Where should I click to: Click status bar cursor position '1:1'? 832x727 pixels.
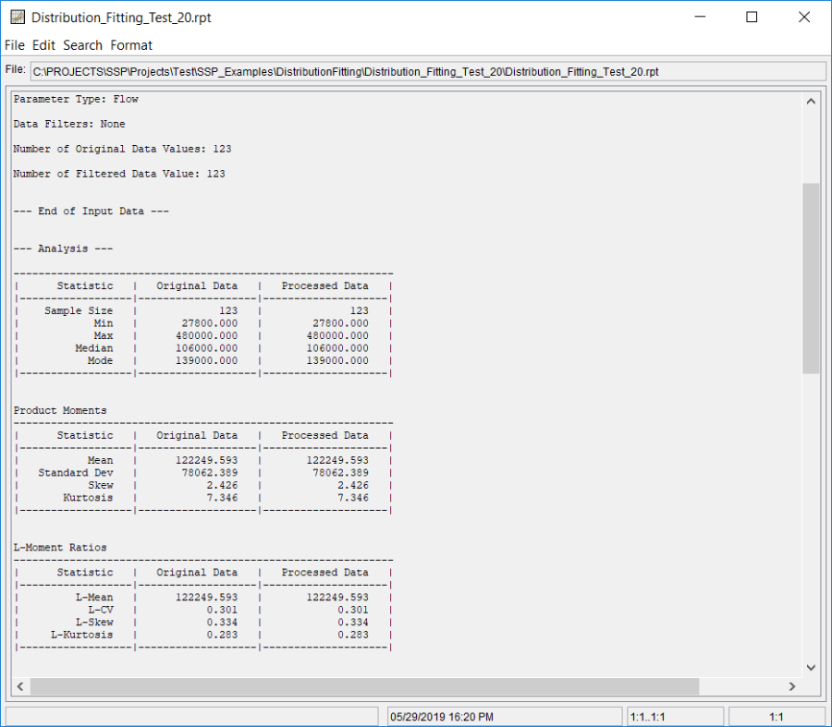pyautogui.click(x=777, y=717)
